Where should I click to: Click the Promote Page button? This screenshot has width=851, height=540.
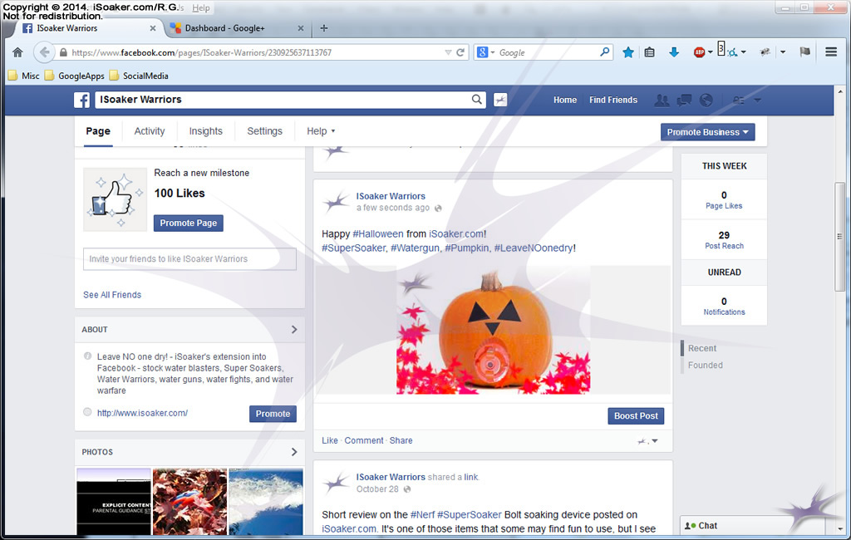189,223
